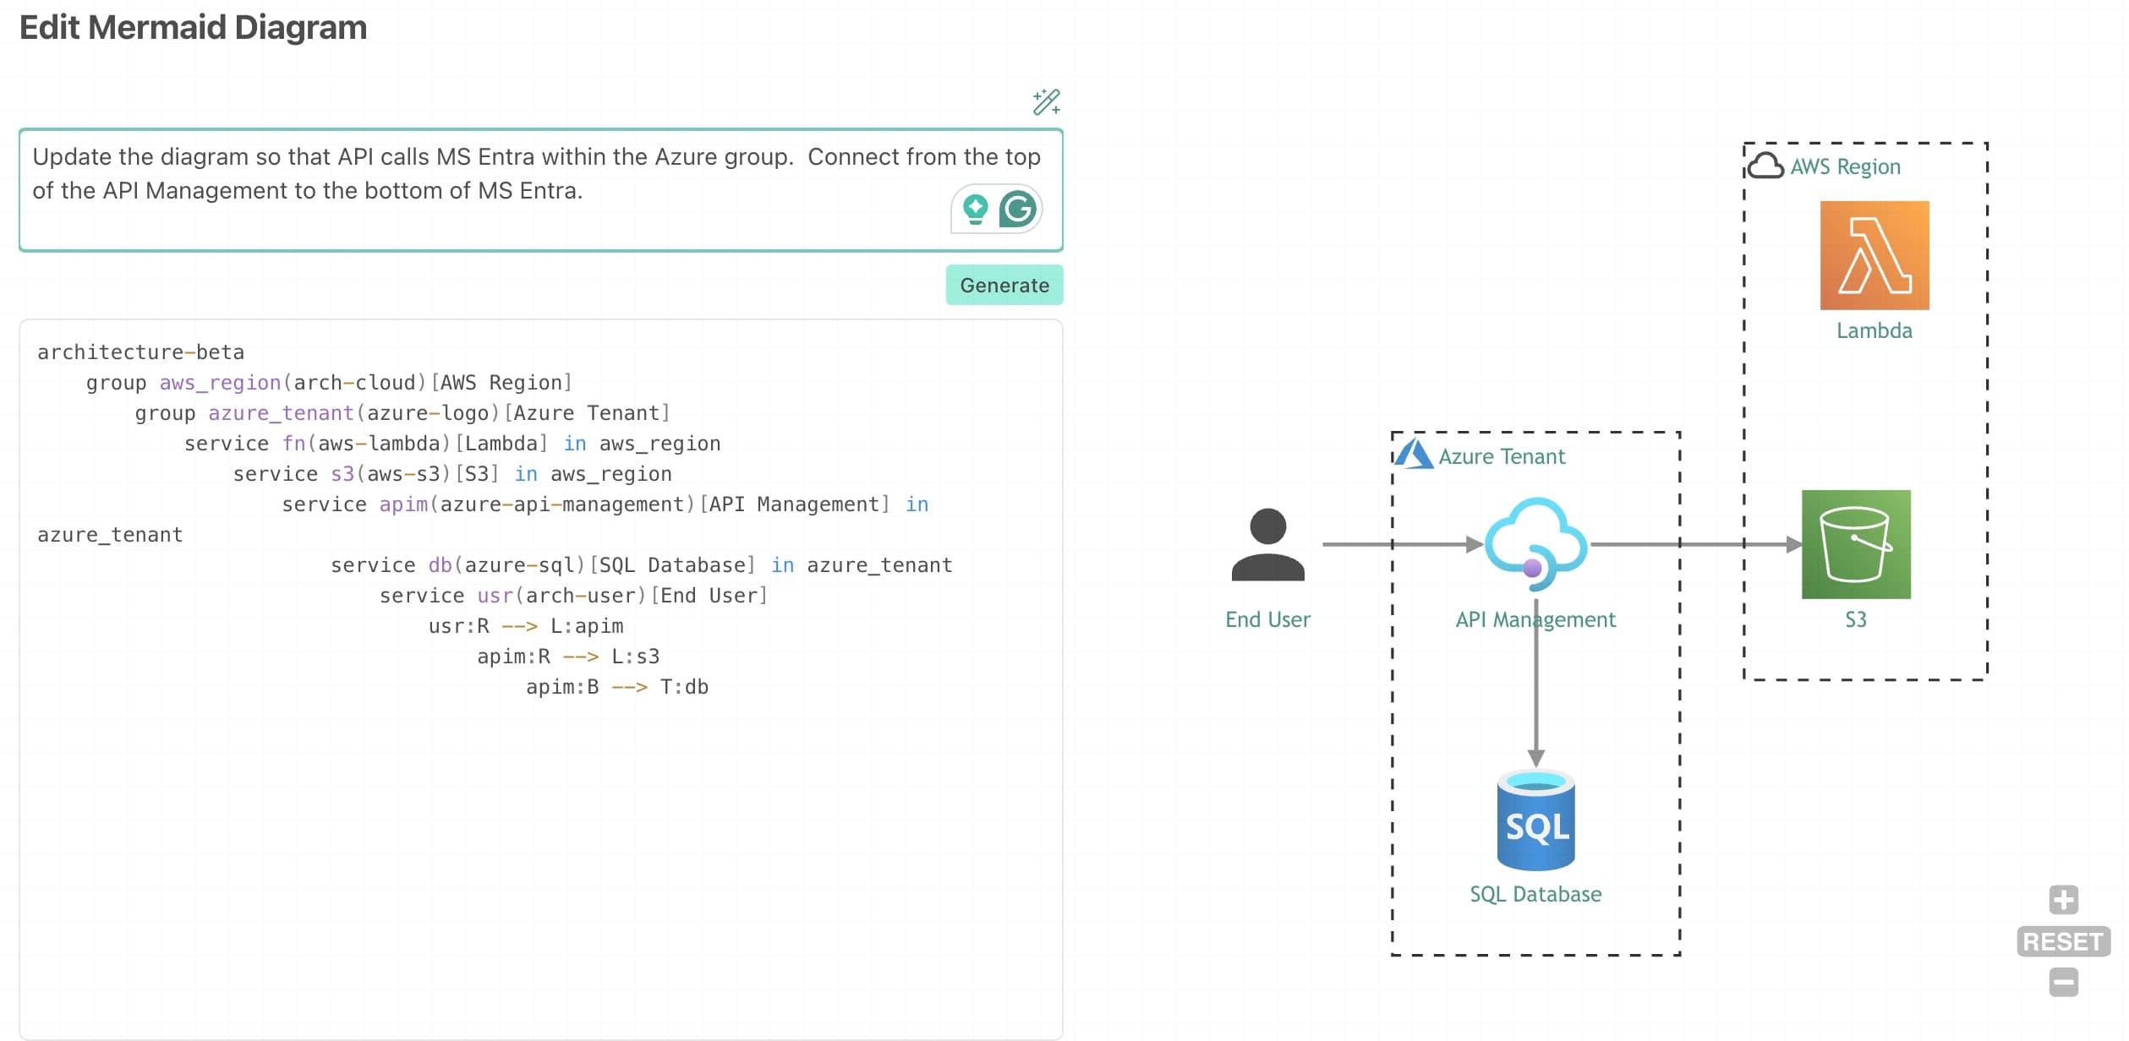
Task: Click the "End User" diagram label
Action: click(x=1267, y=619)
